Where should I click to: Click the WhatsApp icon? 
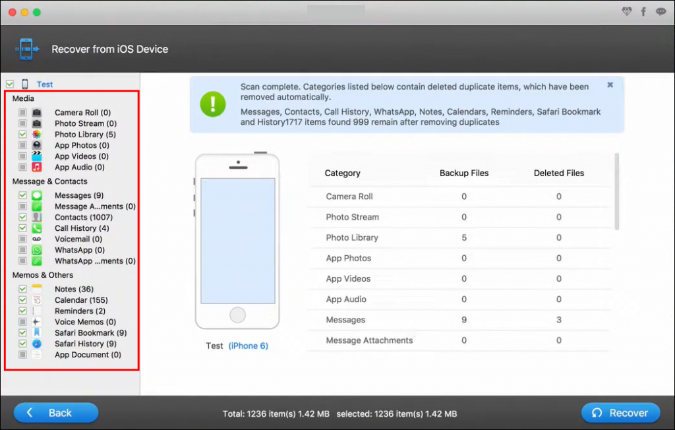coord(36,250)
